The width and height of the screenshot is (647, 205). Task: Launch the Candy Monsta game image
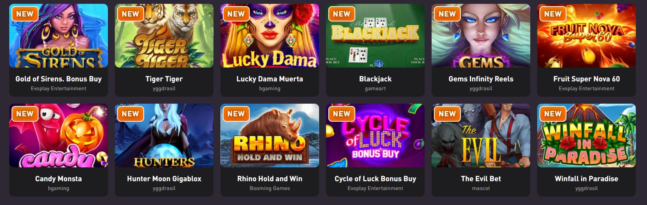pos(59,136)
